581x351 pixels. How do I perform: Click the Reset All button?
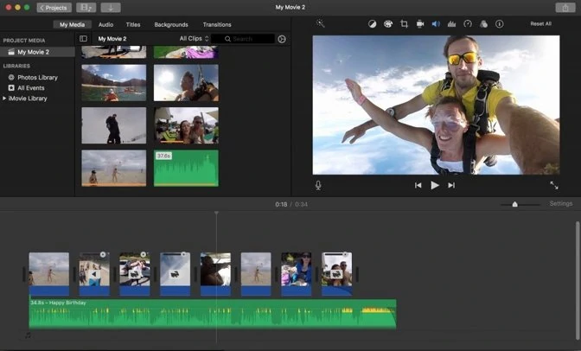pyautogui.click(x=540, y=23)
